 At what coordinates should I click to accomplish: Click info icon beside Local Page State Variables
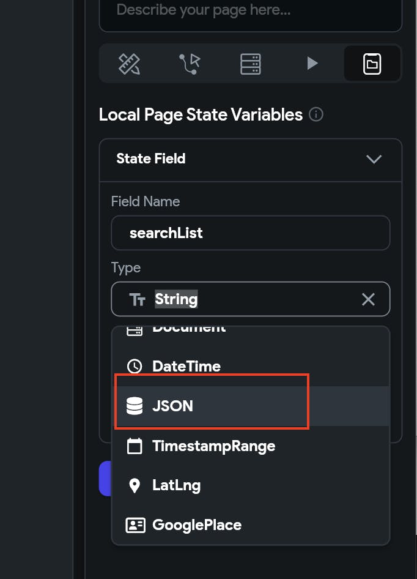tap(316, 114)
